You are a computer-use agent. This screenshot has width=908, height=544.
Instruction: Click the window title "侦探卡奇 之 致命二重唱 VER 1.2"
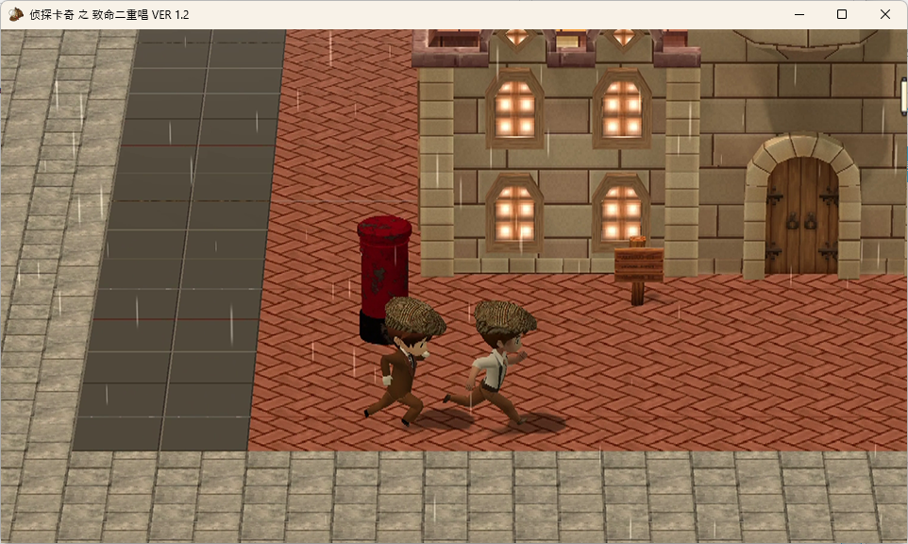pyautogui.click(x=109, y=15)
